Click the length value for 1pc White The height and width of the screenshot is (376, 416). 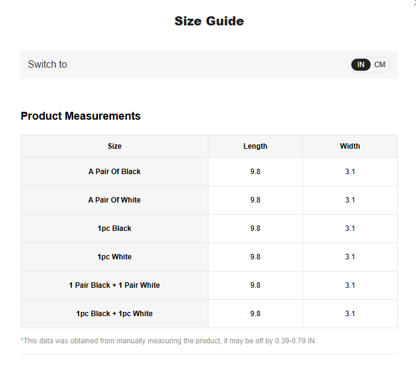click(255, 257)
